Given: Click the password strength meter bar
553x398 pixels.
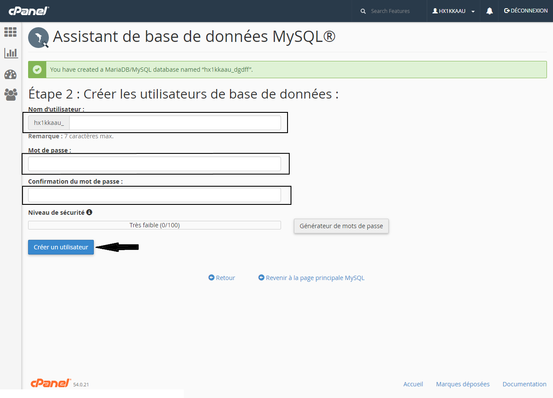Looking at the screenshot, I should tap(154, 225).
